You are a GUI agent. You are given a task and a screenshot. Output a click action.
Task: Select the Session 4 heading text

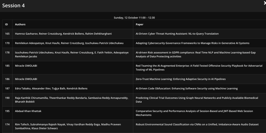pyautogui.click(x=14, y=6)
